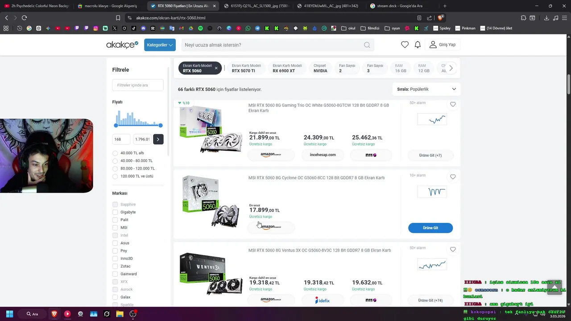The image size is (571, 321).
Task: Switch to the macrolu klavye Google Alışveriş tab
Action: tap(109, 6)
